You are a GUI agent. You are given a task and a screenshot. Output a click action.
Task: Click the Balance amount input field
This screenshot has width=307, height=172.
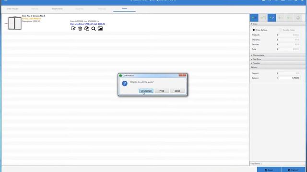pos(289,78)
